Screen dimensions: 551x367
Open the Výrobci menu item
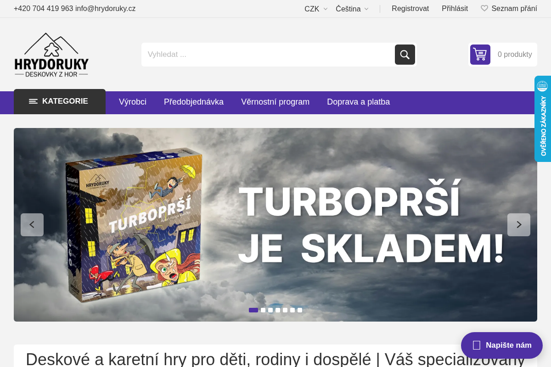click(133, 102)
